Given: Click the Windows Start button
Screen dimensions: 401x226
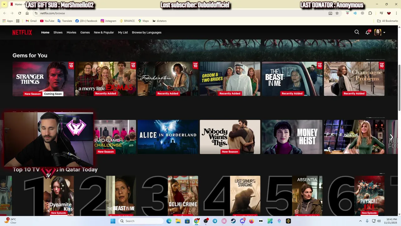Looking at the screenshot, I should (113, 221).
